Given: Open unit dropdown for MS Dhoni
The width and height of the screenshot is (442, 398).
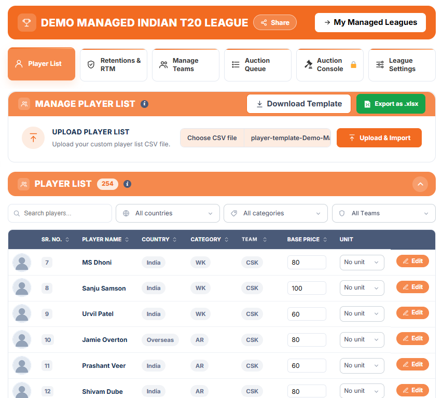Looking at the screenshot, I should tap(362, 263).
